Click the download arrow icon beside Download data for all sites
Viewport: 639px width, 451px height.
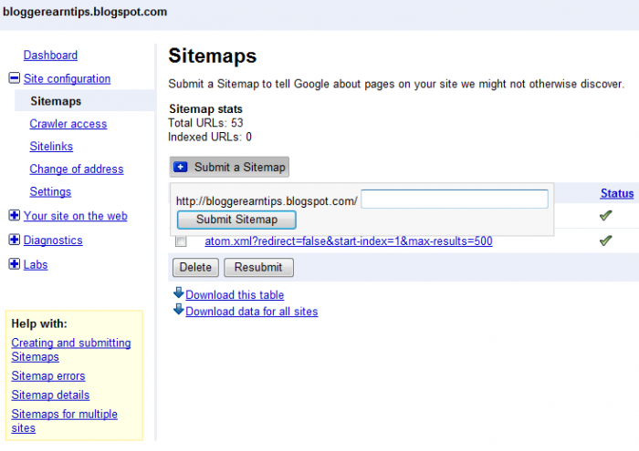point(178,310)
